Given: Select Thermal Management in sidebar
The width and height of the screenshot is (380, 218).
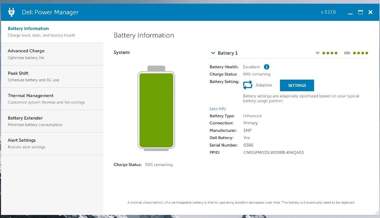Looking at the screenshot, I should pos(52,99).
